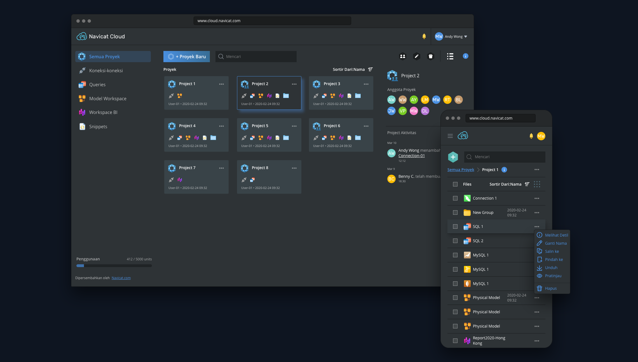
Task: Toggle sort order icon in mobile Files header
Action: [x=527, y=184]
